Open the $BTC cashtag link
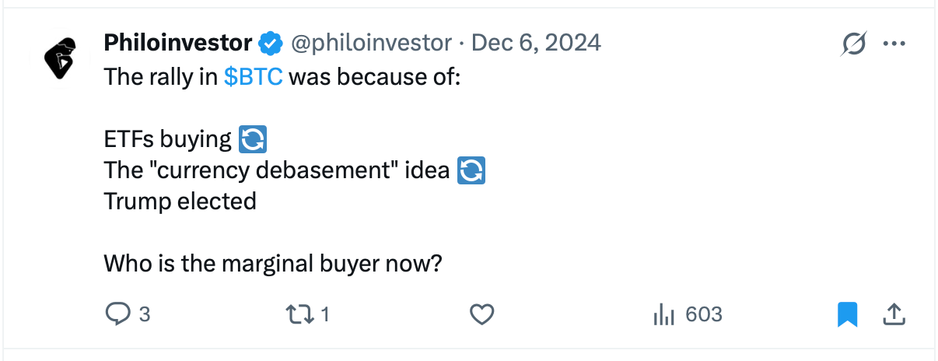 pos(253,78)
